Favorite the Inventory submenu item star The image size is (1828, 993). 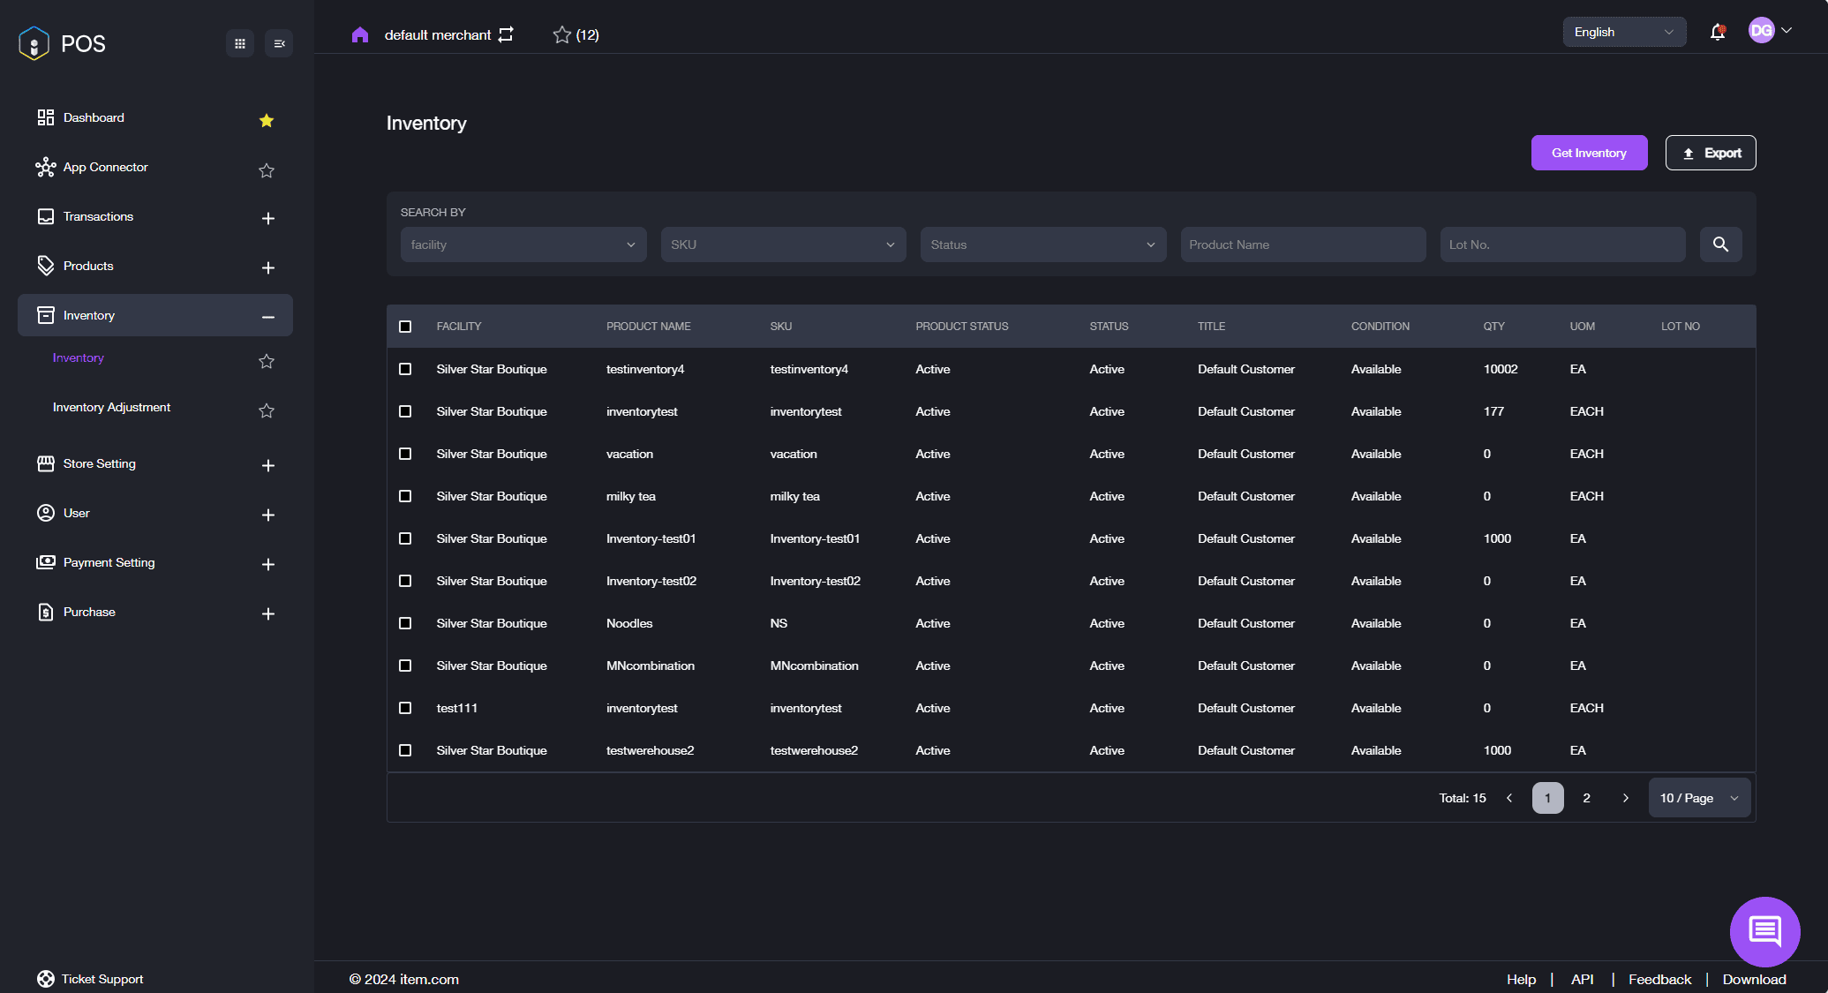click(267, 361)
